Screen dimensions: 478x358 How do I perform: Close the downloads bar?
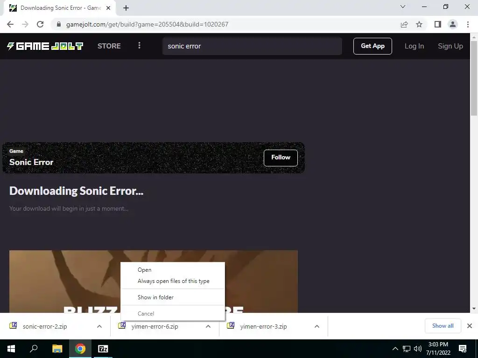(x=470, y=326)
